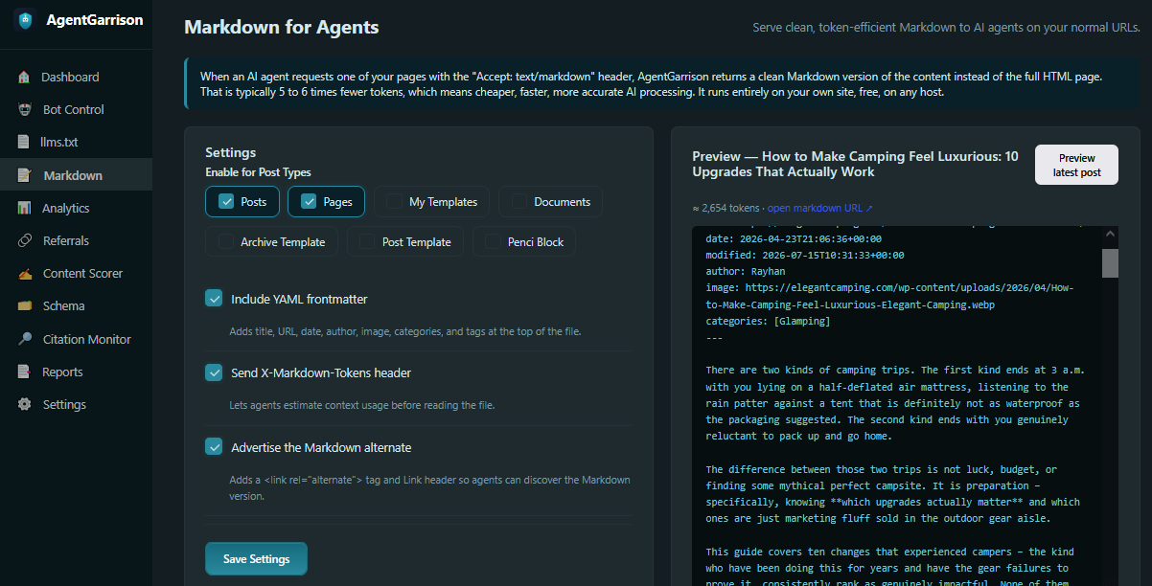
Task: Click the Preview latest post button
Action: tap(1076, 165)
